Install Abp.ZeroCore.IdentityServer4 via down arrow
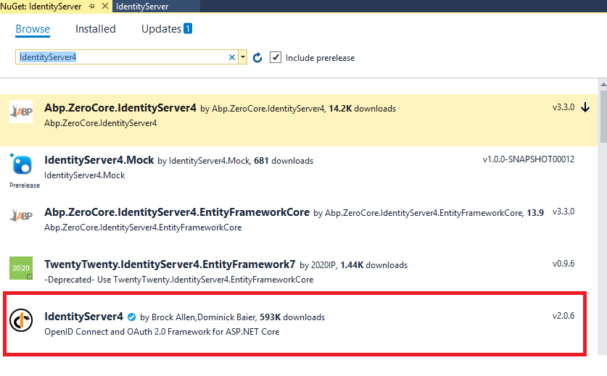The height and width of the screenshot is (376, 607). [x=585, y=107]
